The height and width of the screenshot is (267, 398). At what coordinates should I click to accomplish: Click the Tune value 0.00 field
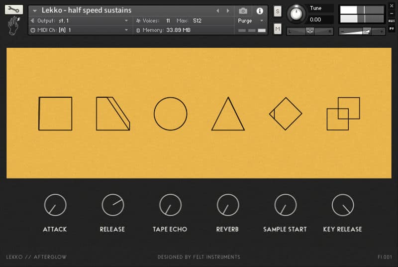320,19
